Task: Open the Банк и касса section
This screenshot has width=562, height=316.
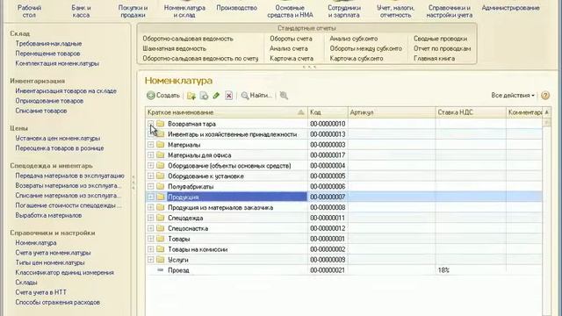Action: point(81,11)
